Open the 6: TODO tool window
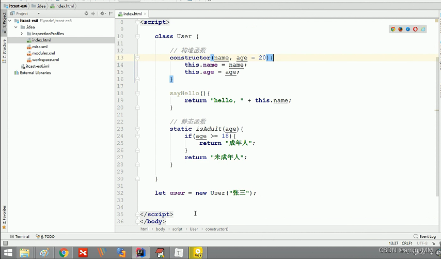 (45, 236)
